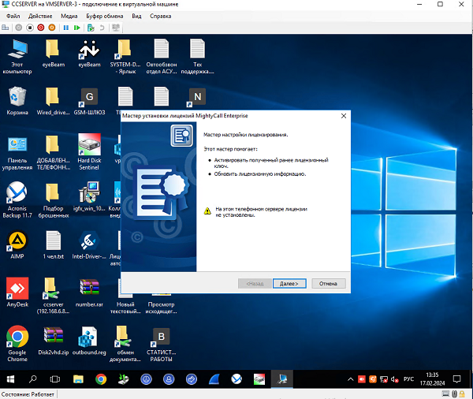The image size is (473, 399).
Task: Click the green Reset/Resume toolbar icon
Action: pos(76,28)
